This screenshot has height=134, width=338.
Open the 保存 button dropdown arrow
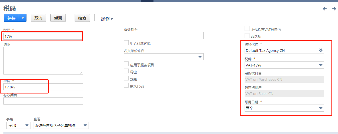23,18
